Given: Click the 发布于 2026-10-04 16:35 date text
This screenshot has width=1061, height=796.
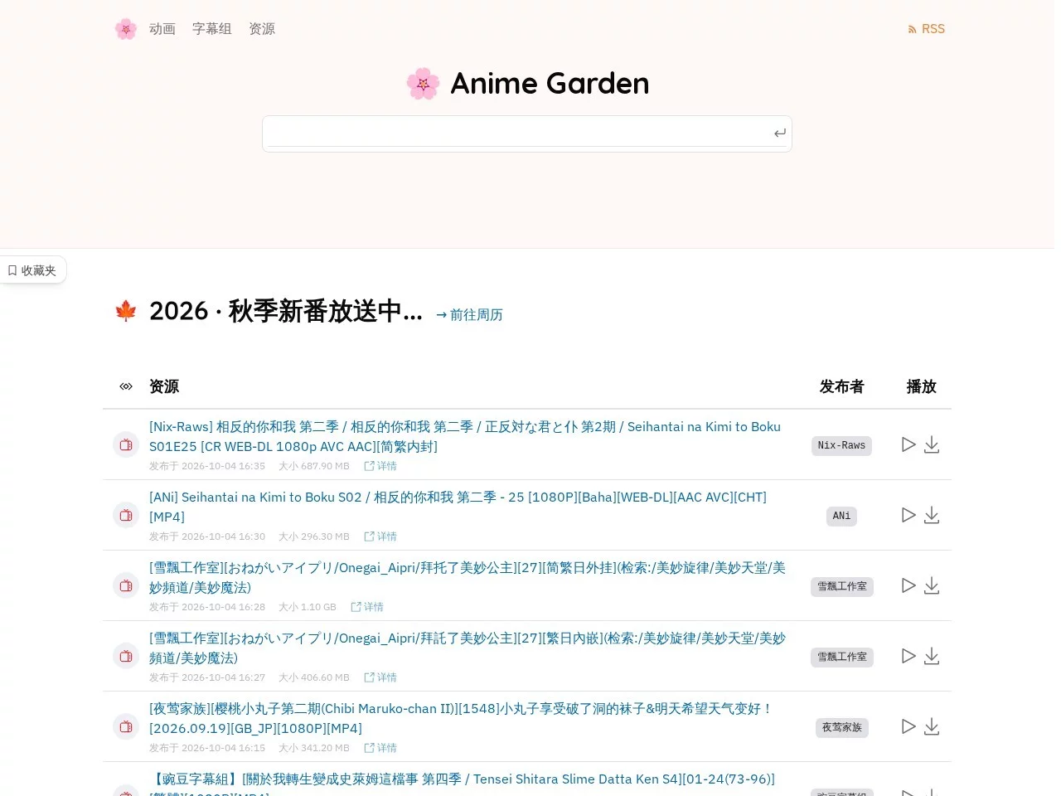Looking at the screenshot, I should tap(207, 466).
